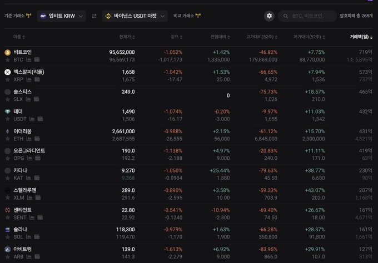Sort table by 저가대비(52주) column
The image size is (378, 263).
click(x=309, y=37)
